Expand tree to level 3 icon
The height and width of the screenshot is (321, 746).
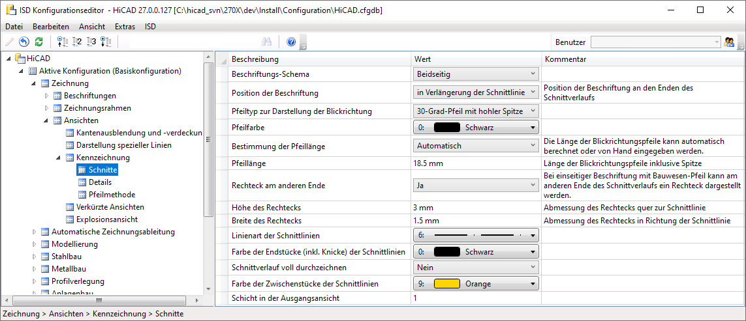point(92,42)
